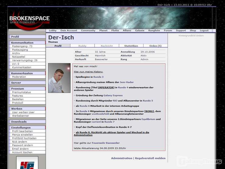Screen dimensions: 225x169
Task: Open Profil bearbeiten
Action: (x=27, y=131)
